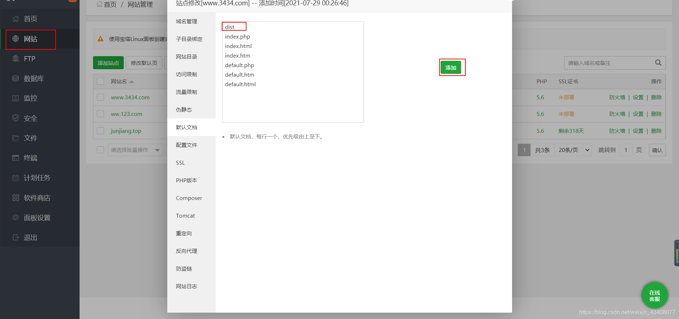Toggle the 网站名 column sort arrow

coord(132,81)
